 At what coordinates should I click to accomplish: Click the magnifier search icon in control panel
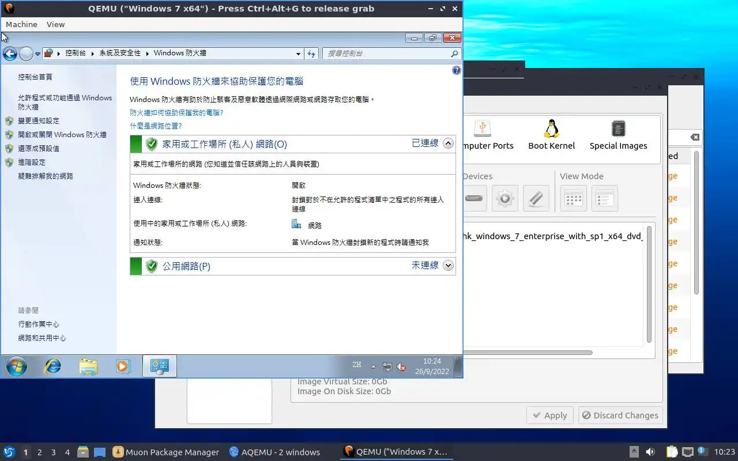(x=454, y=54)
